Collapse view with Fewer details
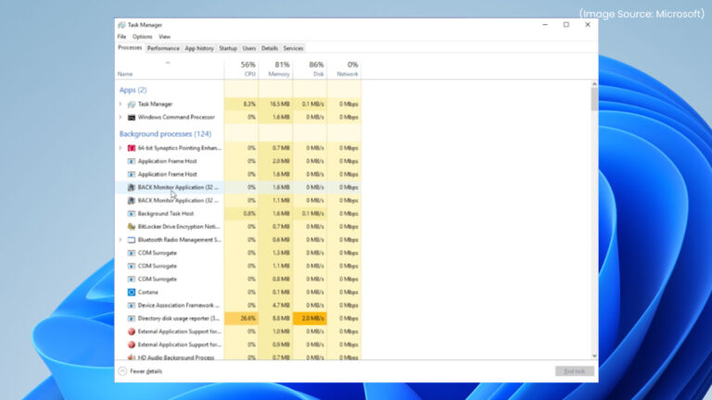Screen dimensions: 712x400 pyautogui.click(x=140, y=371)
